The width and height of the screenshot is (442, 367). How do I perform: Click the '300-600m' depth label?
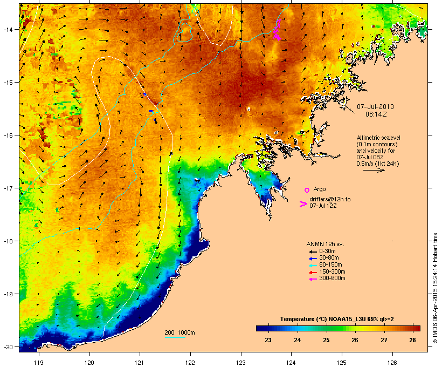click(x=332, y=278)
